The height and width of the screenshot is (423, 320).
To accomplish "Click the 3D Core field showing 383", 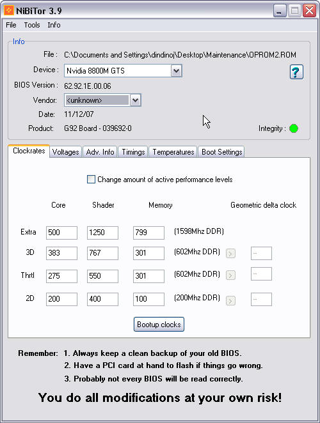I will click(x=61, y=253).
